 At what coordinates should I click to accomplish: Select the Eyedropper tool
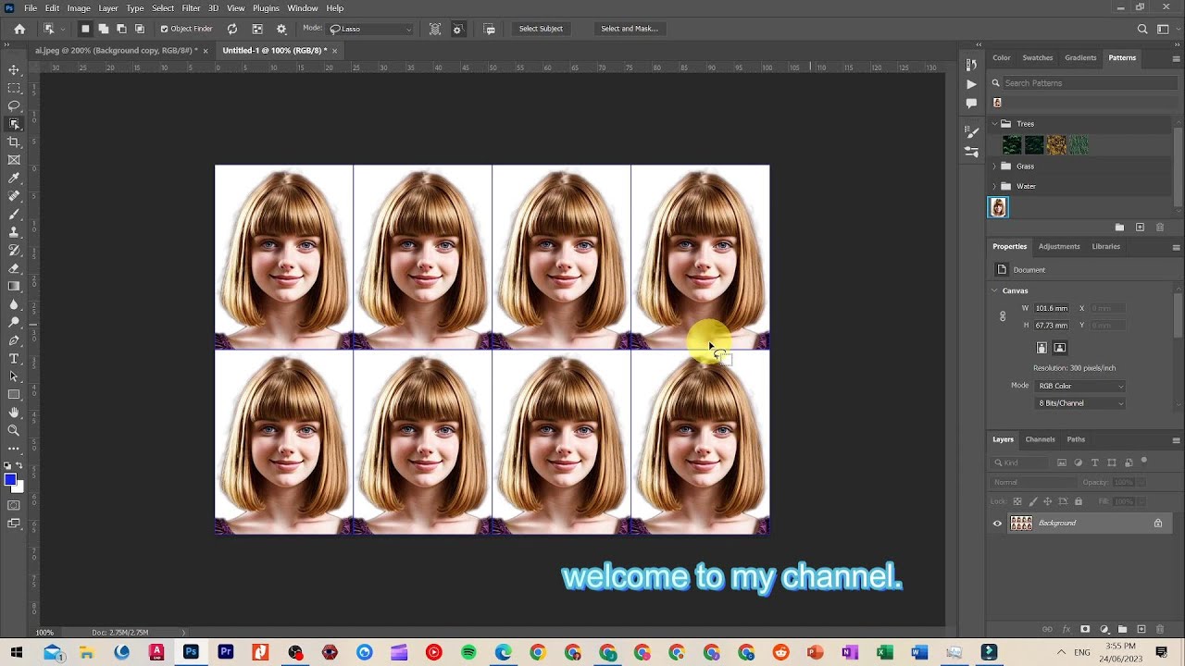point(14,179)
